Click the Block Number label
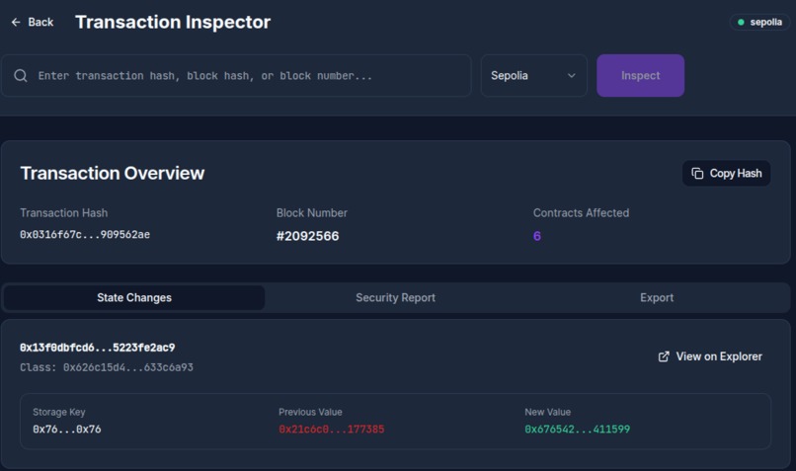This screenshot has height=471, width=796. pyautogui.click(x=312, y=212)
